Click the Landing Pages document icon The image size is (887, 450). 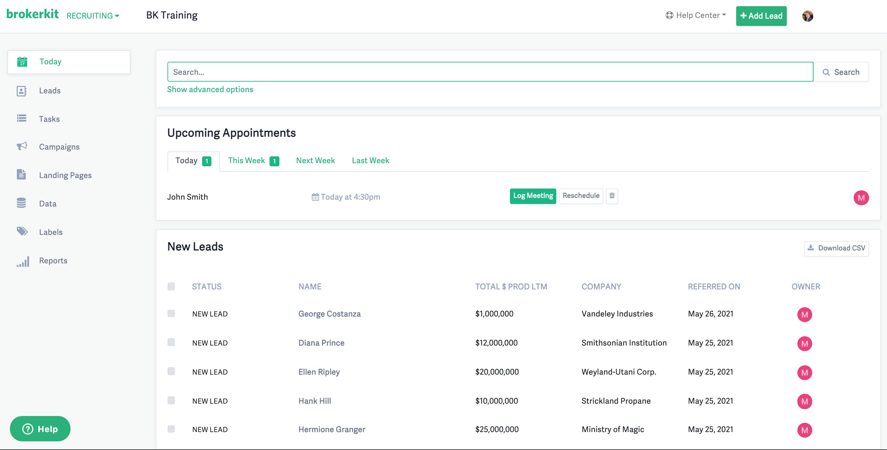pyautogui.click(x=21, y=174)
